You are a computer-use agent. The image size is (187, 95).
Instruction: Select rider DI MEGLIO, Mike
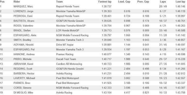23,92
